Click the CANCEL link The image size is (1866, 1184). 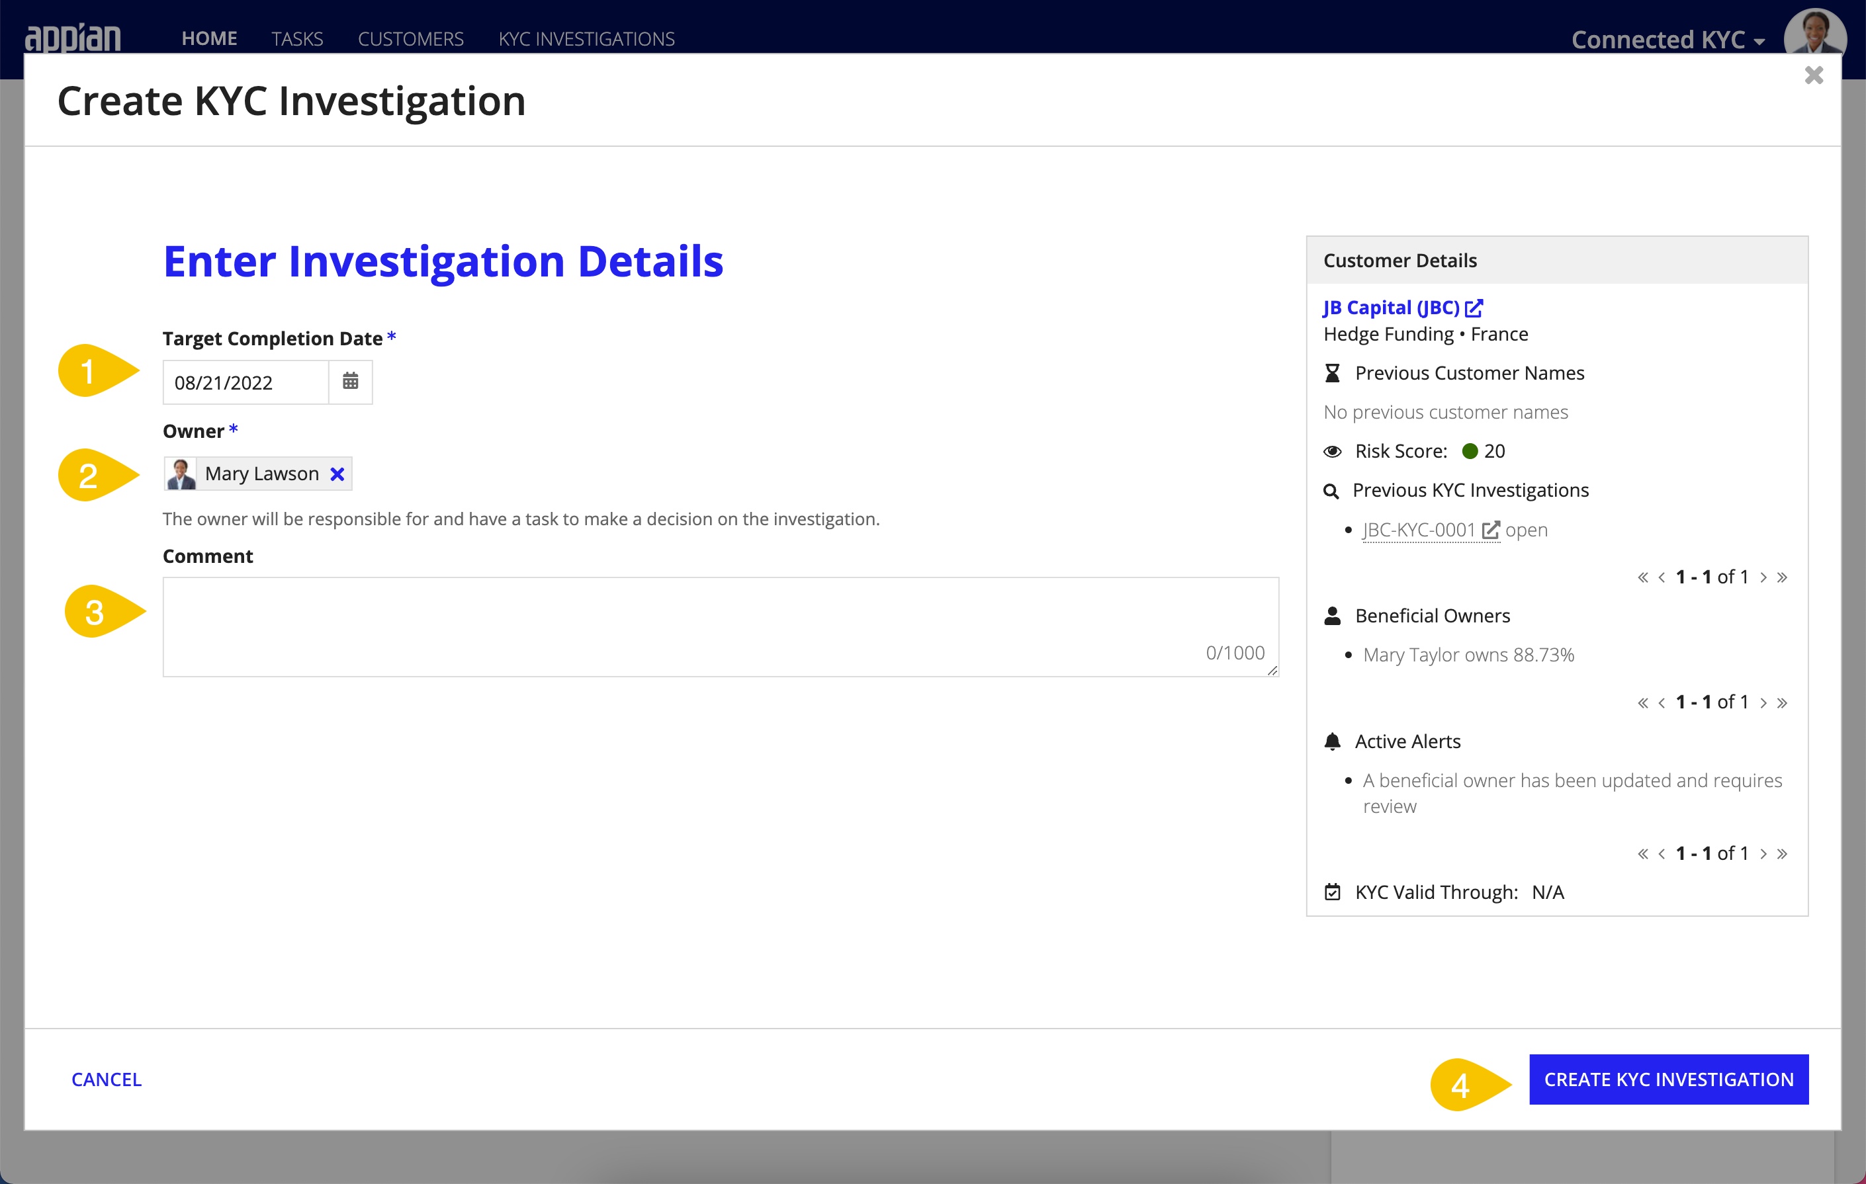(106, 1079)
